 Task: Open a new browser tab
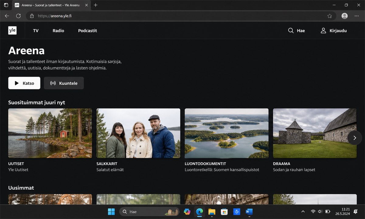[x=96, y=5]
